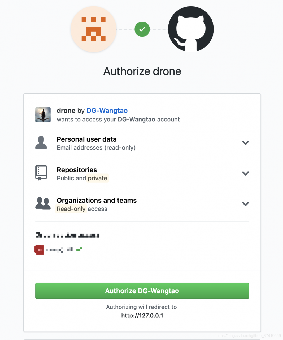283x340 pixels.
Task: Click the GitHub Octocat logo
Action: [191, 29]
